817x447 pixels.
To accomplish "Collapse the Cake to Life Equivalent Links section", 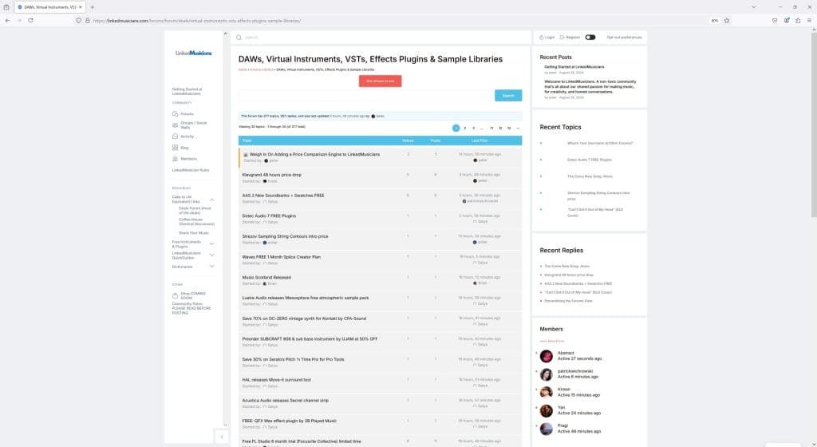I will 211,200.
